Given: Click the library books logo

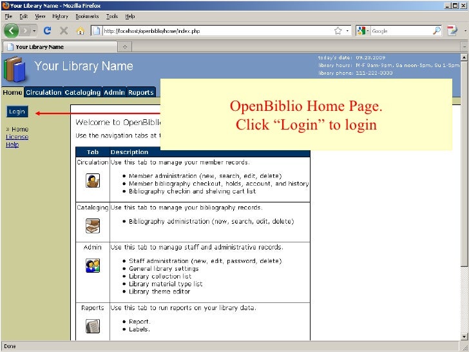Looking at the screenshot, I should tap(15, 70).
